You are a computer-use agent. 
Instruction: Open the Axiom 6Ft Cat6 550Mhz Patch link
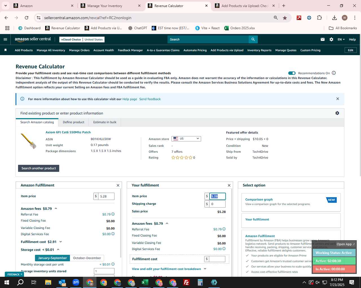[68, 132]
